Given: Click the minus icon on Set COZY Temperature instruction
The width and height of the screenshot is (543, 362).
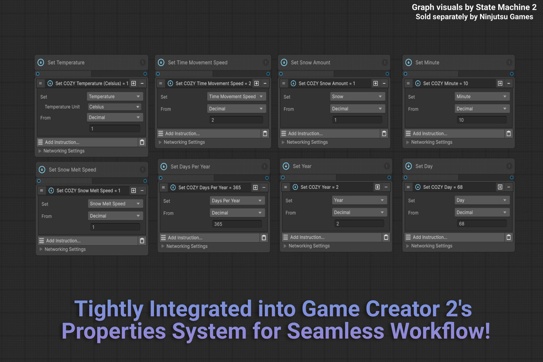Looking at the screenshot, I should coord(142,83).
